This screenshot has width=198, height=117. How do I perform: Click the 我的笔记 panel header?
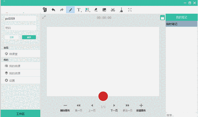[x=181, y=17]
